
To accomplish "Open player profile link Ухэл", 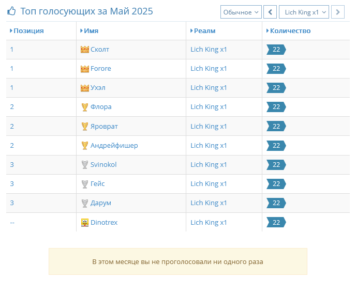I will pos(98,88).
